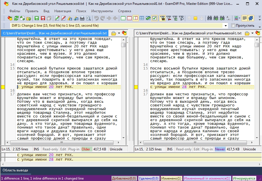Click the save HTML report globe icon

click(76, 18)
